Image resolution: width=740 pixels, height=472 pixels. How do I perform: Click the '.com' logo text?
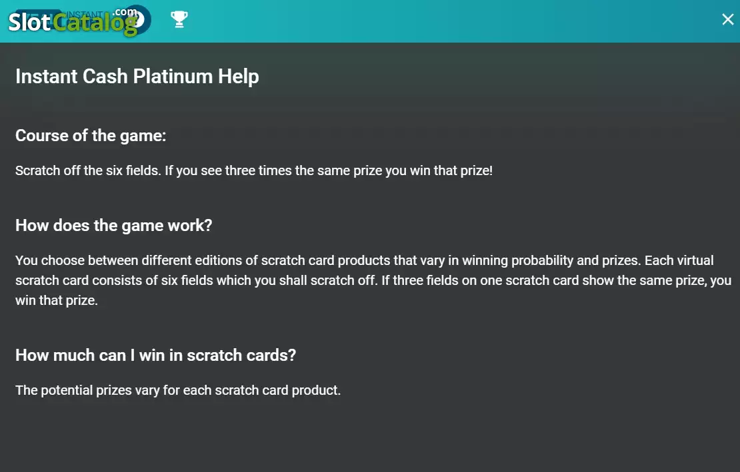(125, 12)
